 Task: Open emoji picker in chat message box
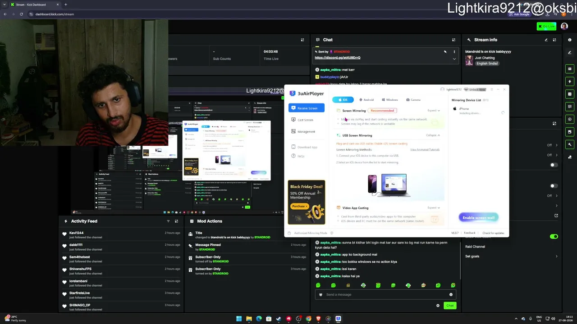tap(451, 295)
